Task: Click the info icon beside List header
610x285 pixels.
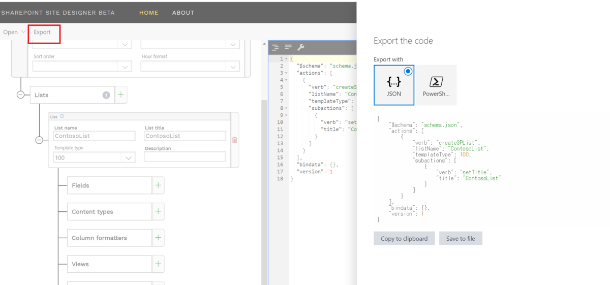Action: tap(62, 116)
